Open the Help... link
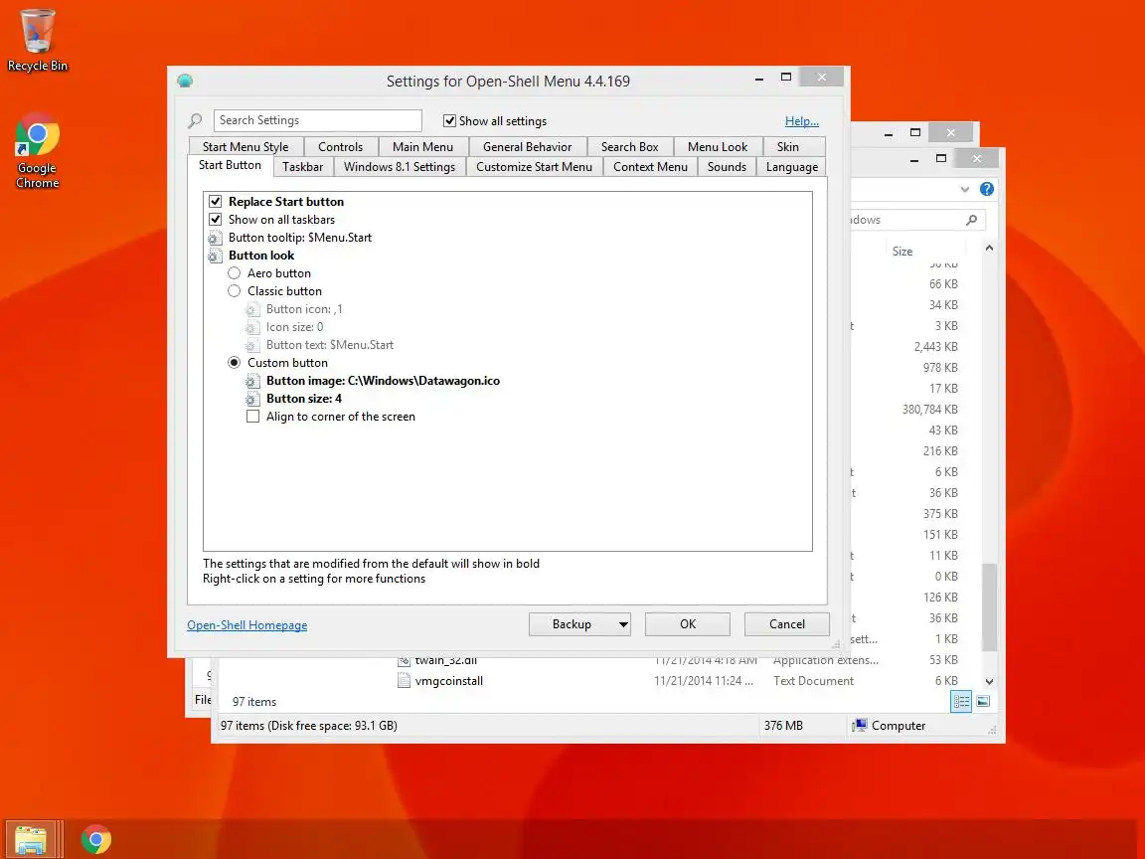 click(x=802, y=121)
